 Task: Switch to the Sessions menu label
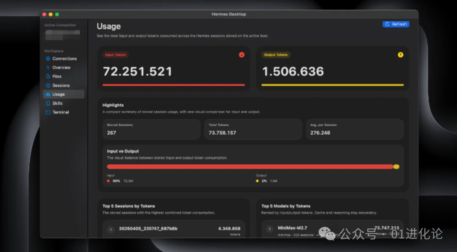(x=61, y=86)
